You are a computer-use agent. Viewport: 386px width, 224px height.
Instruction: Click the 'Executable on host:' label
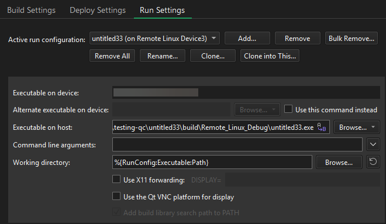43,127
